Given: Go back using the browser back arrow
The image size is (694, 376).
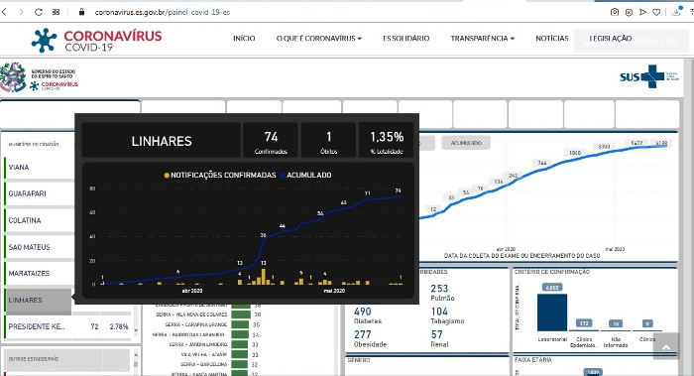Looking at the screenshot, I should (x=4, y=12).
